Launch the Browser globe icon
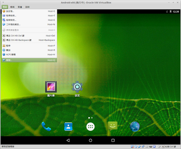 point(135,127)
